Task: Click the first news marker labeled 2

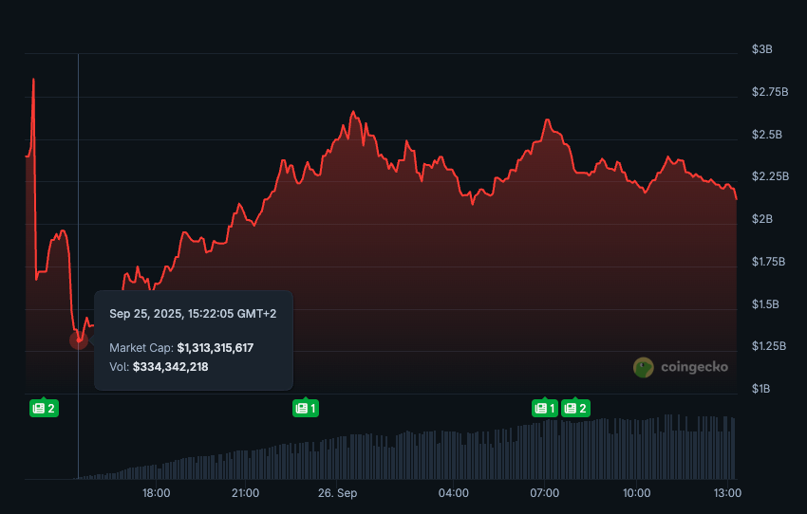Action: click(44, 409)
